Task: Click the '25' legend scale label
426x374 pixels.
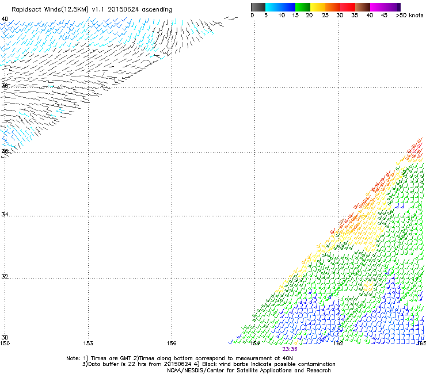Action: (x=325, y=15)
